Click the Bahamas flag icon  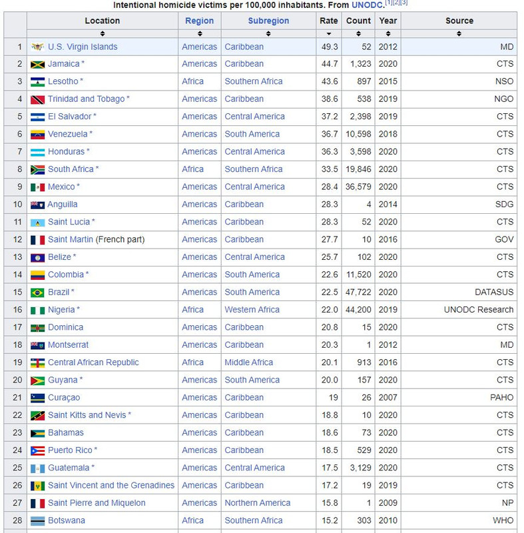click(x=37, y=433)
